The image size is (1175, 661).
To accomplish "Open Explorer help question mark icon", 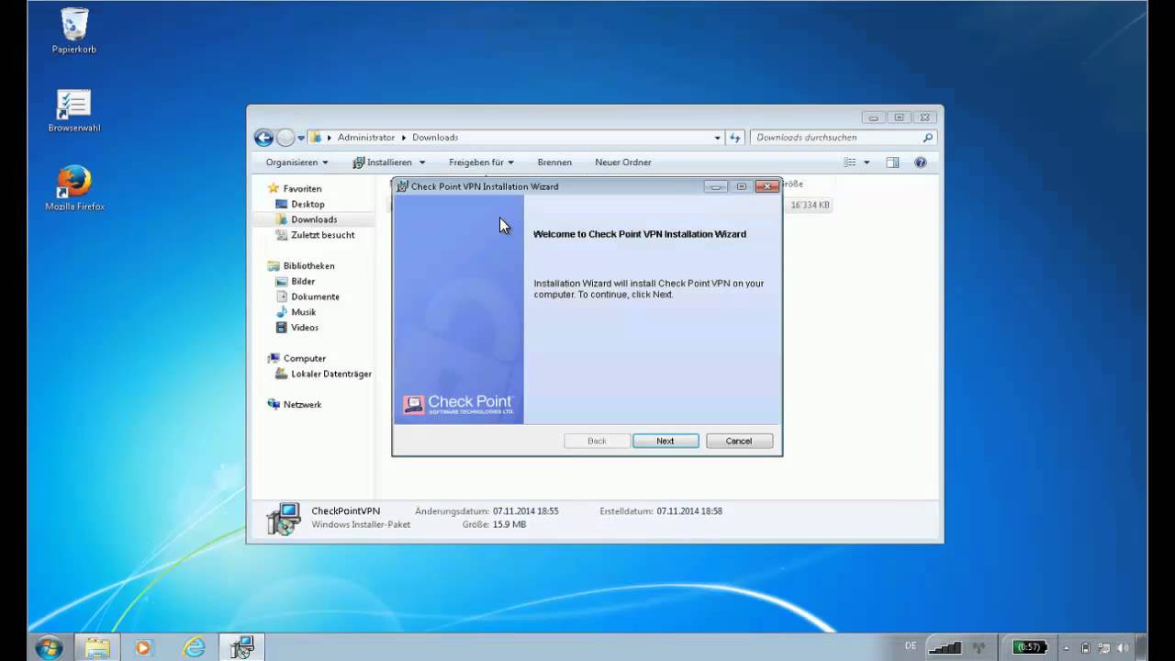I will pyautogui.click(x=921, y=162).
